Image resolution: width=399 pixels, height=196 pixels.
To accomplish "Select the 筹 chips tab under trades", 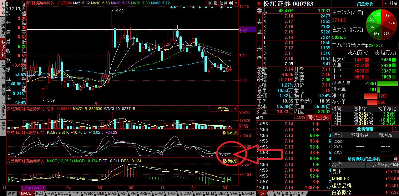I will (286, 193).
